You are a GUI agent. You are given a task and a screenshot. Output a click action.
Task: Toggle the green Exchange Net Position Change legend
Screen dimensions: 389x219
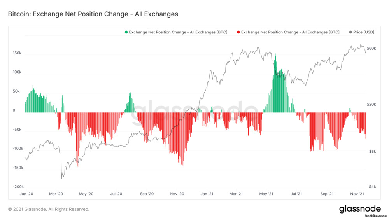coord(176,32)
